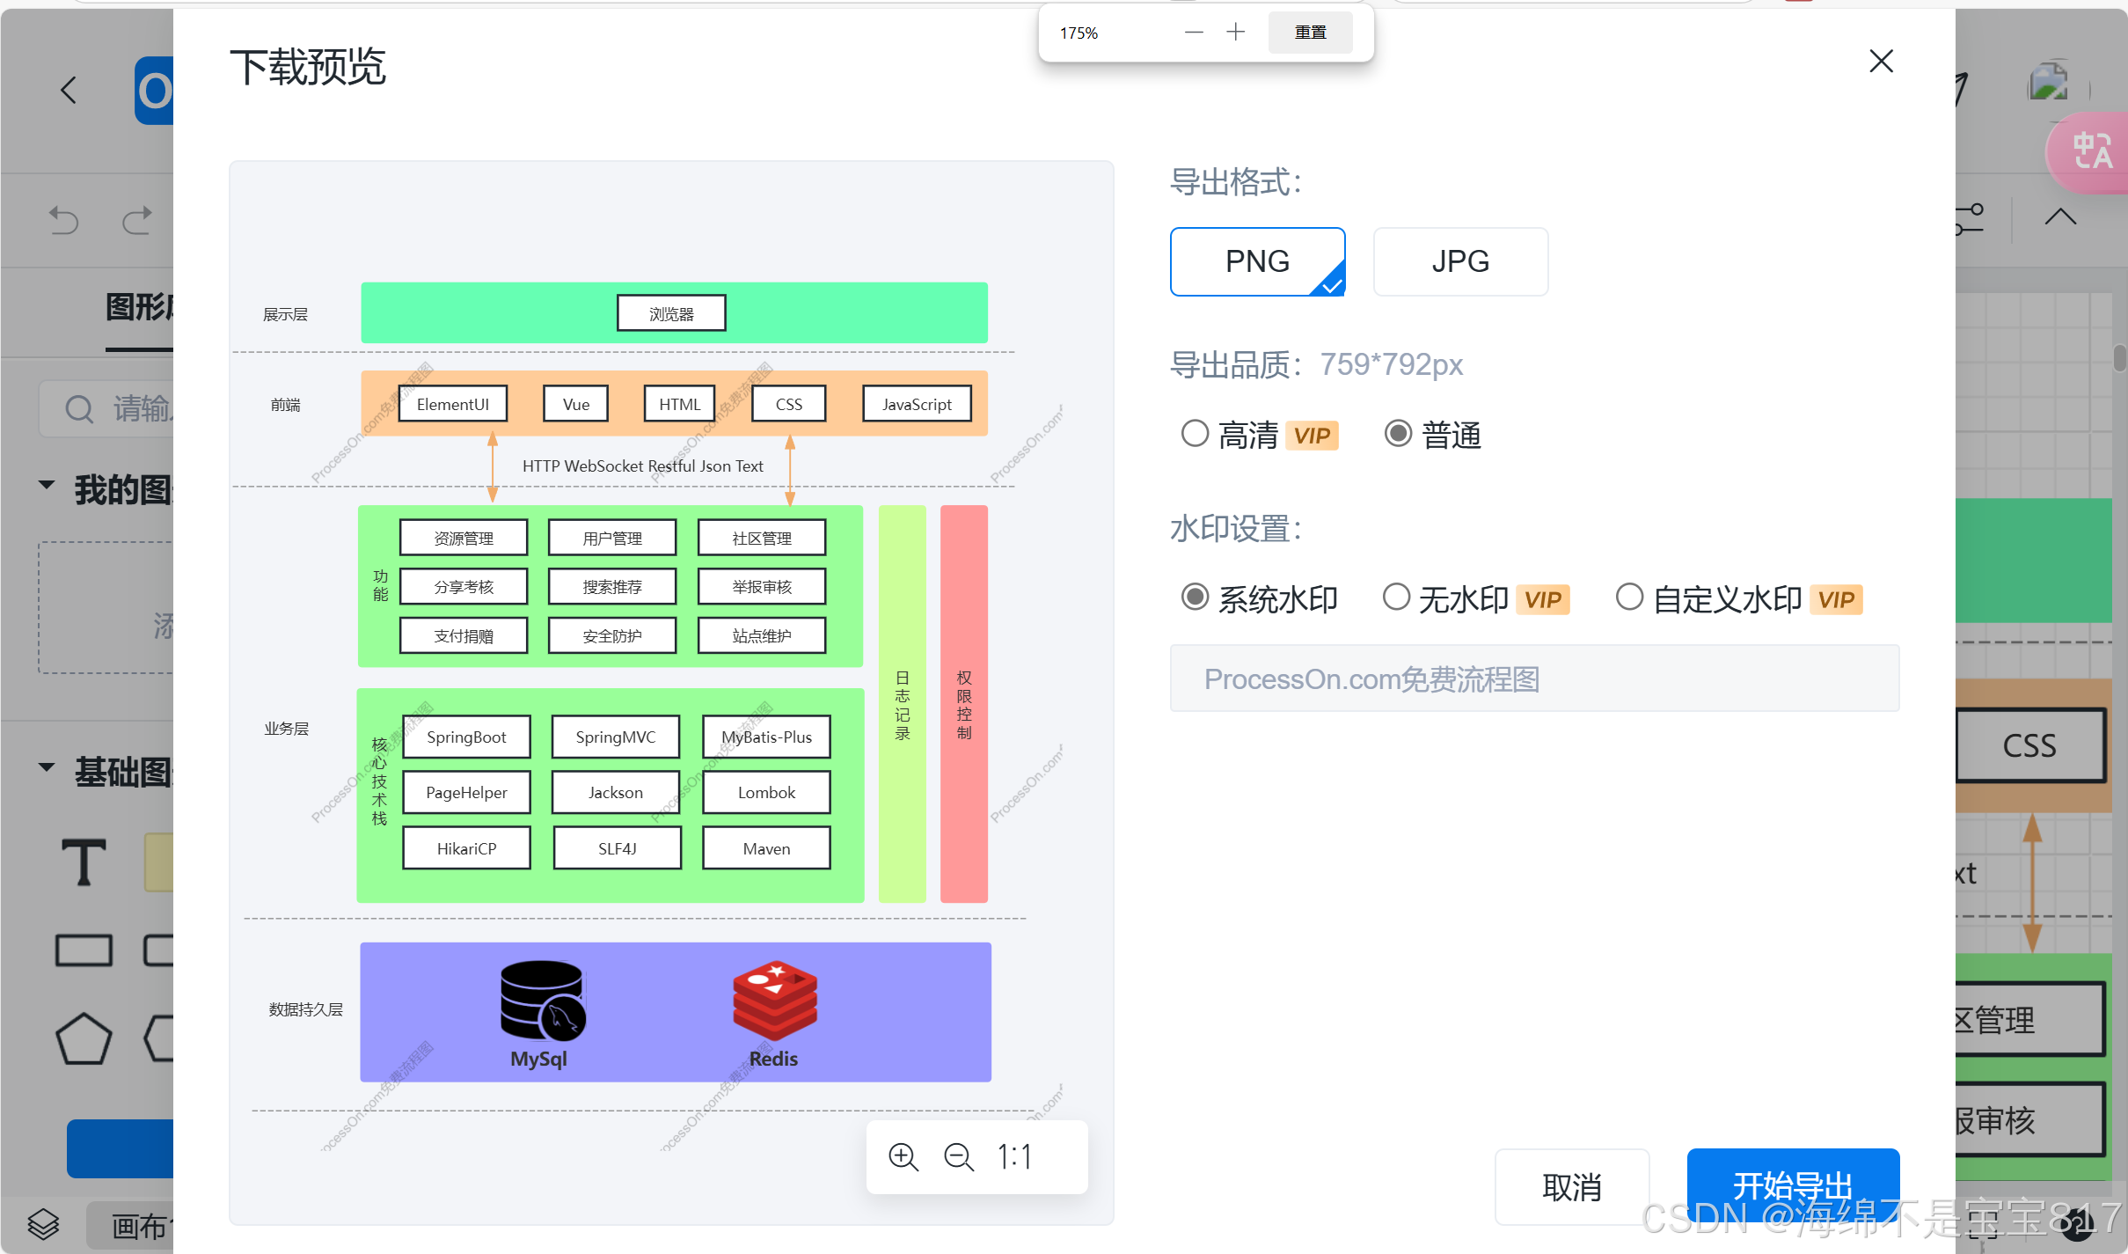Collapse the 基础图形 section arrow
The height and width of the screenshot is (1254, 2128).
pyautogui.click(x=47, y=768)
